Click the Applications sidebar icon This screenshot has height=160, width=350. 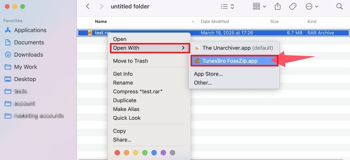point(8,30)
